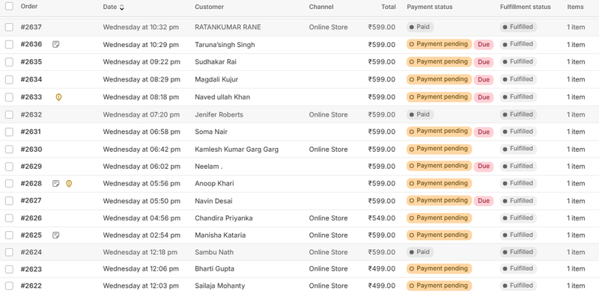Select the checkbox for order #2631
The width and height of the screenshot is (599, 293).
(x=9, y=132)
